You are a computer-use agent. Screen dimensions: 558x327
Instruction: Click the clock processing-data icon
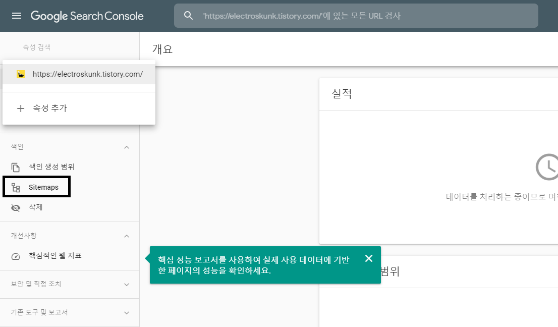point(547,167)
